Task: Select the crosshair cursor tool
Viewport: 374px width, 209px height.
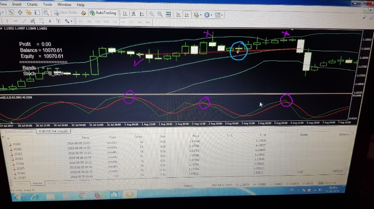Action: [20, 12]
